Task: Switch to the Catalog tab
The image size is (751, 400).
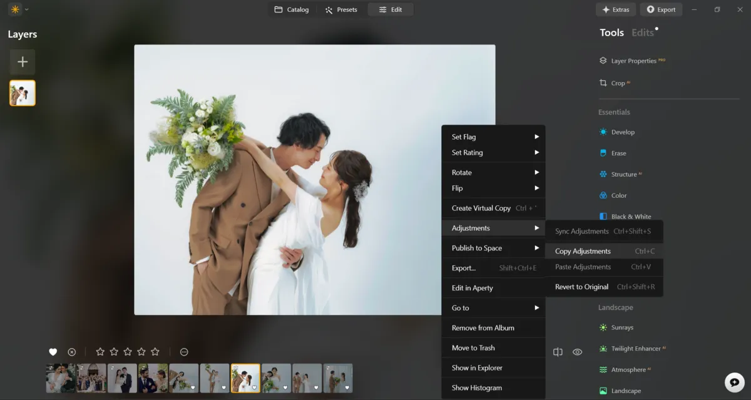Action: pyautogui.click(x=292, y=9)
